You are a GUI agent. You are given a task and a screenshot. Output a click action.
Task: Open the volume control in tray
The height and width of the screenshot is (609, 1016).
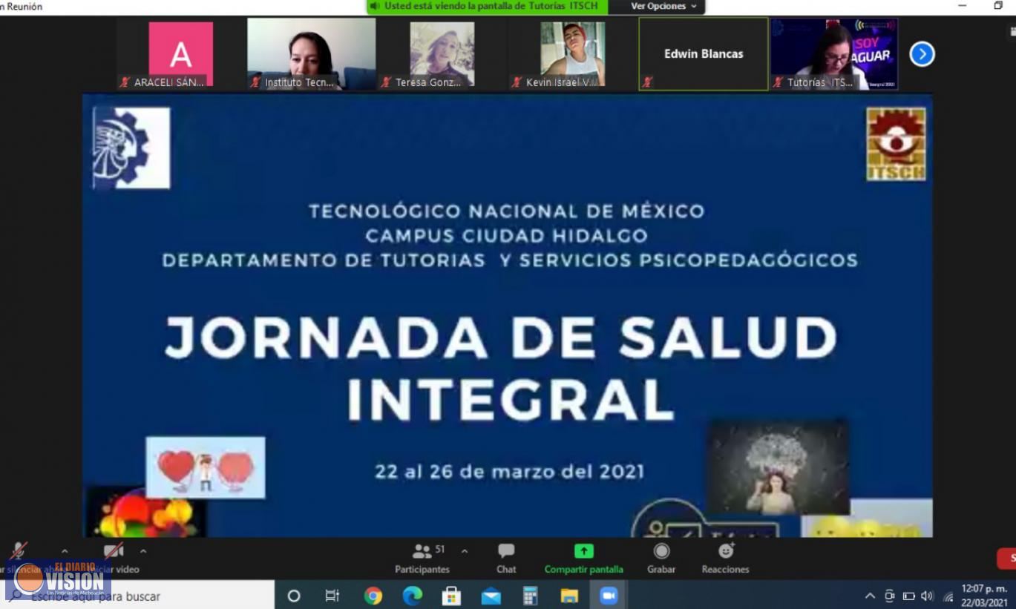927,596
